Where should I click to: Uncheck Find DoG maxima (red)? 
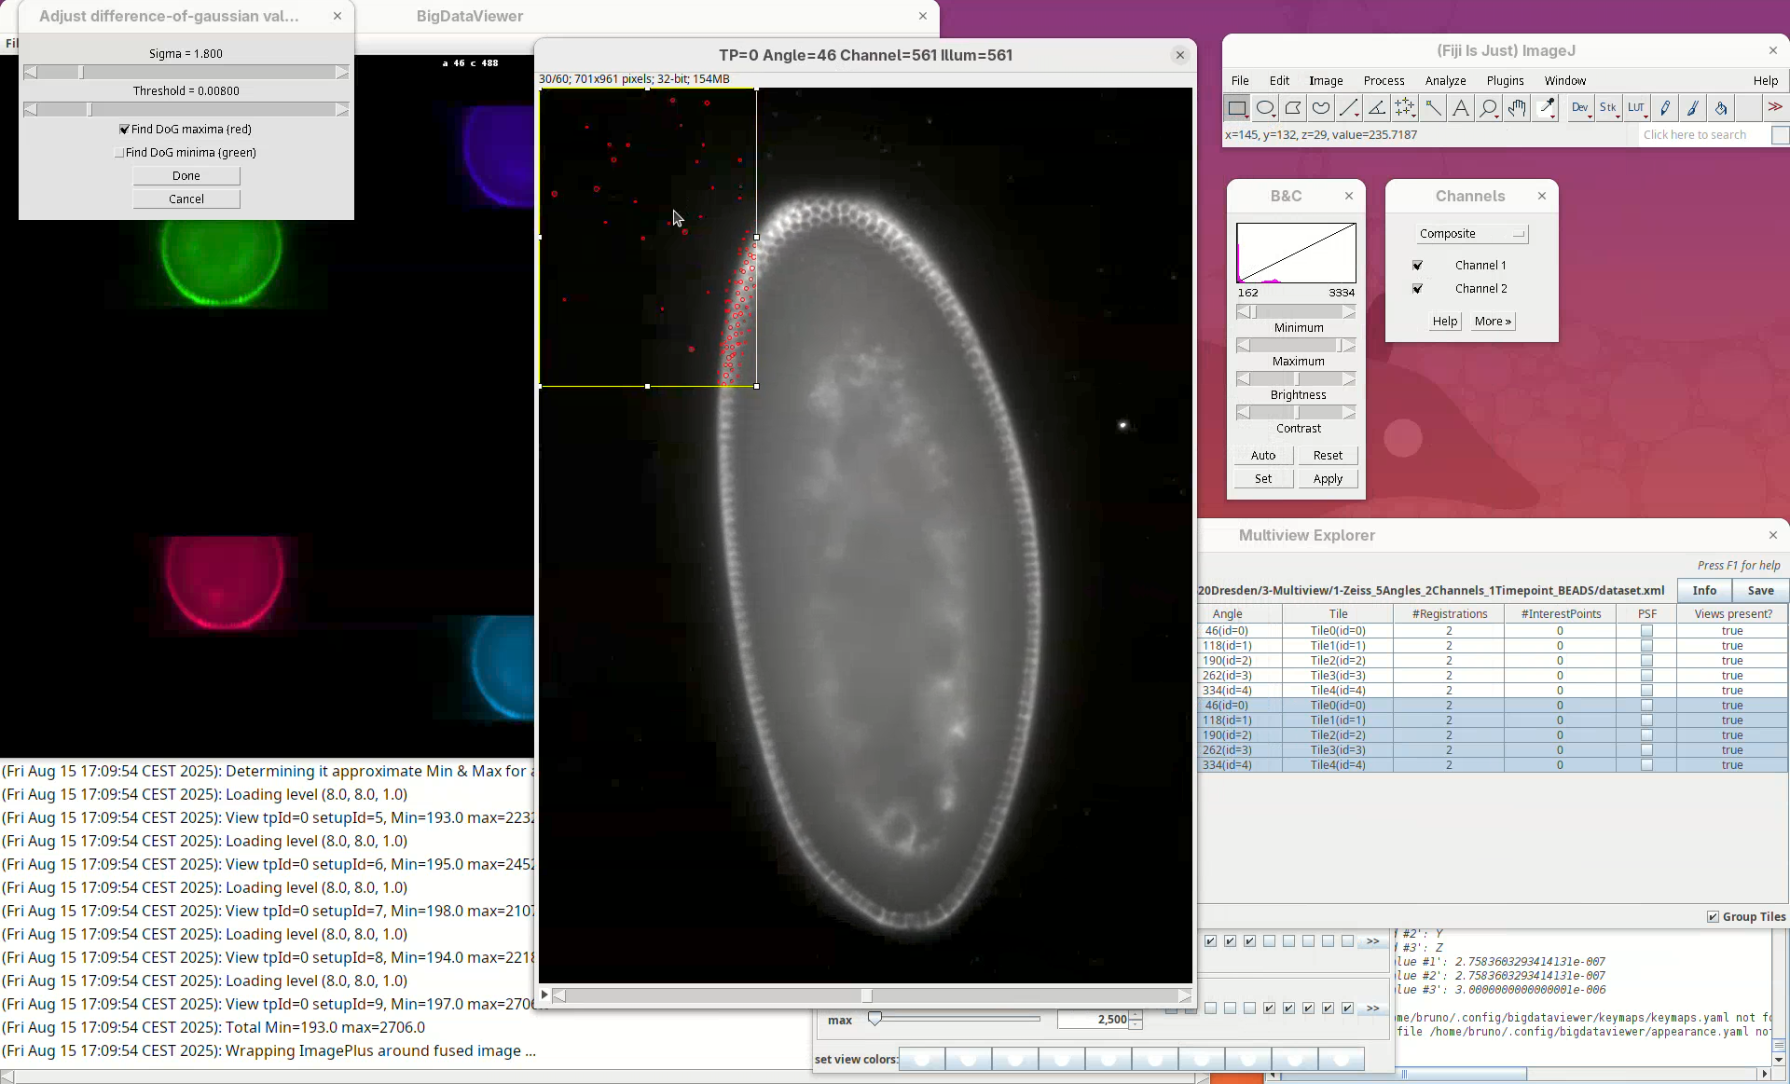point(124,130)
